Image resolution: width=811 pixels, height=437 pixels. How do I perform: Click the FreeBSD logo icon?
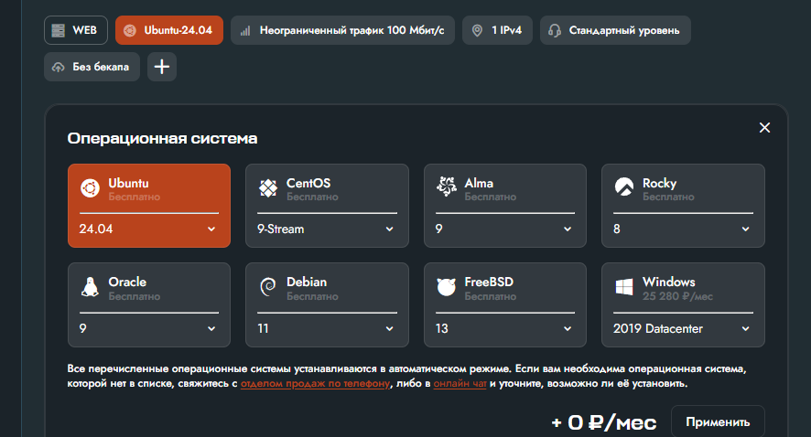pyautogui.click(x=447, y=287)
